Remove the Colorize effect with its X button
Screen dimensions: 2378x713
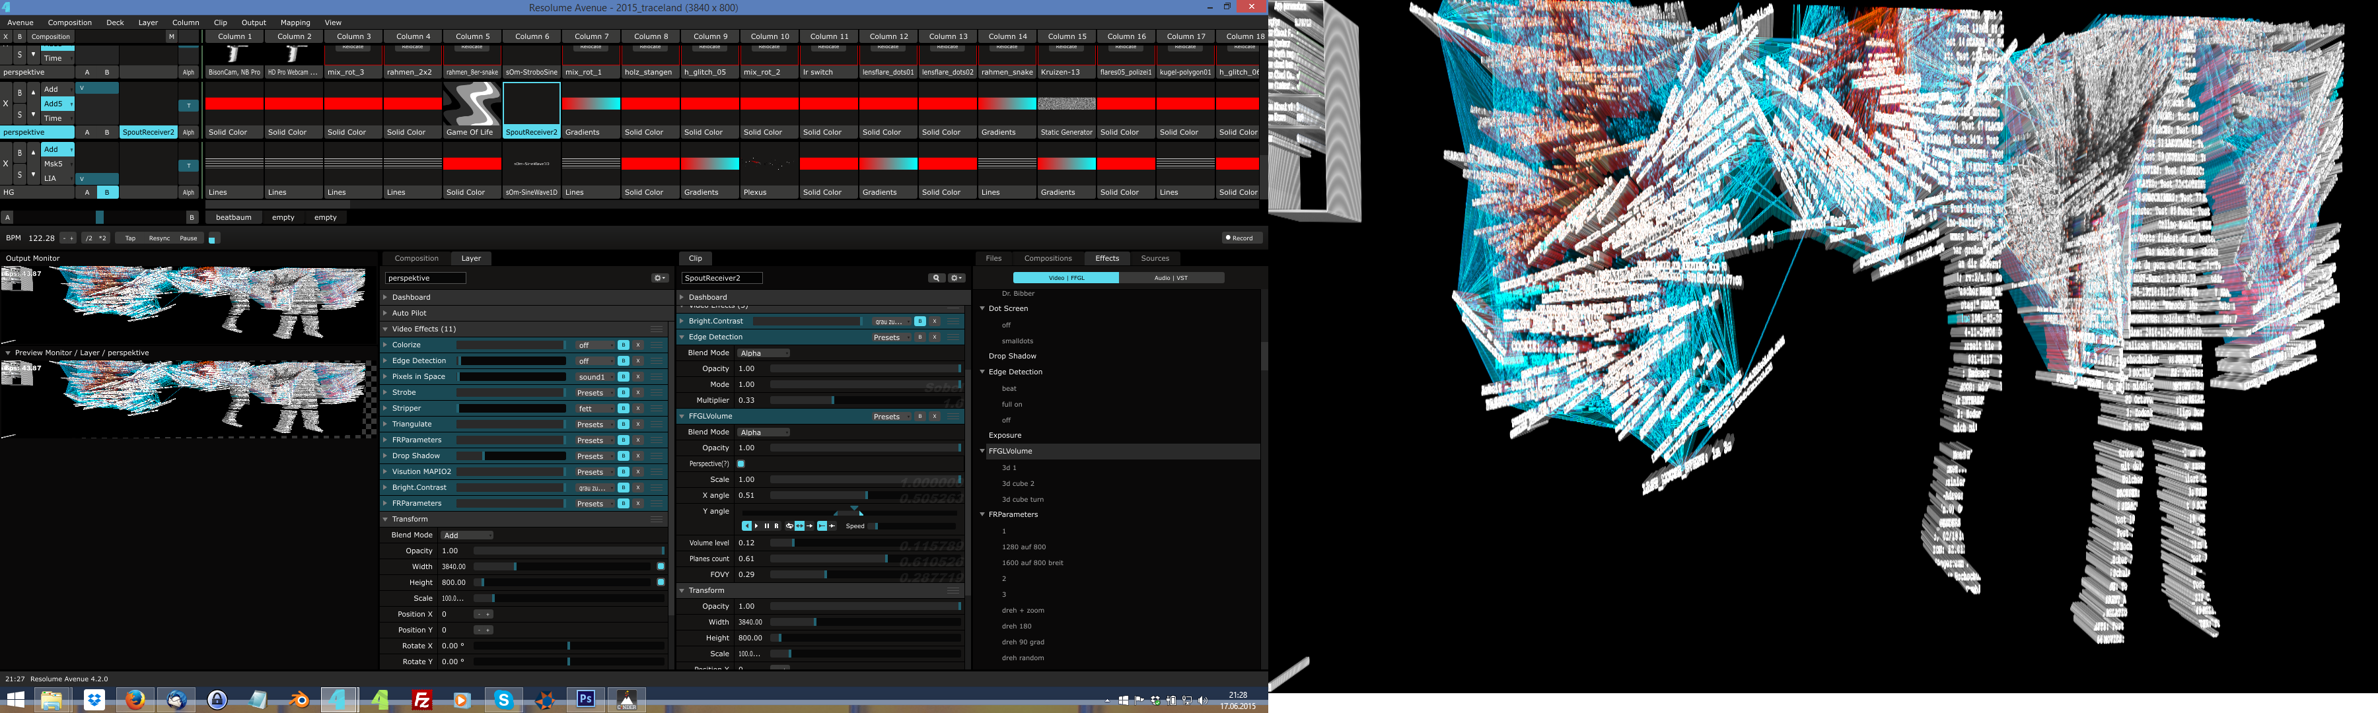click(638, 345)
